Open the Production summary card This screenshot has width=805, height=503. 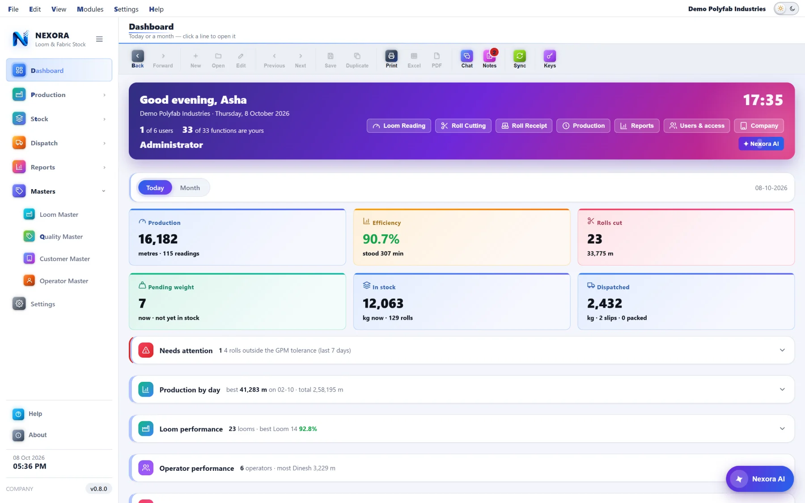[x=237, y=237]
